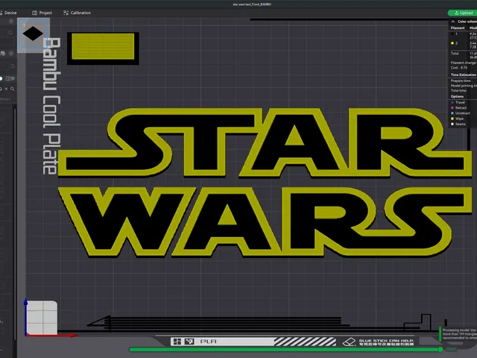Click the 'Cost: 0.70' text
Screen dimensions: 477x358
[459, 68]
